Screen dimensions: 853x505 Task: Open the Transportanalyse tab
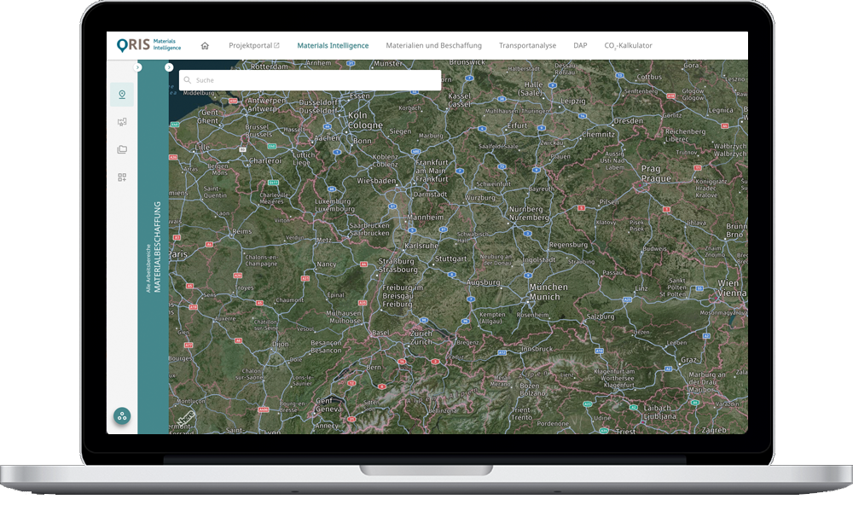[x=527, y=46]
